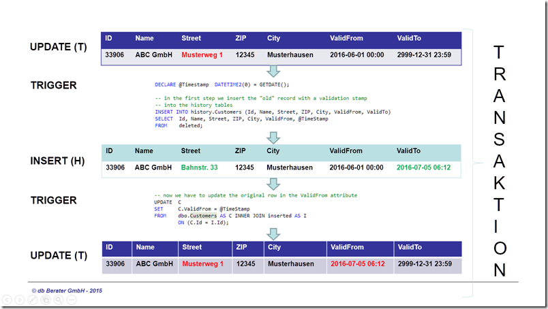Screen dimensions: 548x309
Task: Click the "SET C.ValidFrom = @TimeStamp" line
Action: 202,209
